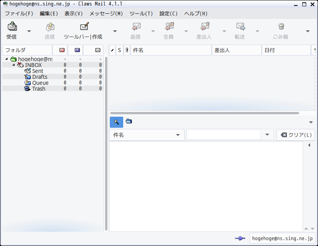Open the arrow at right of search bar
Image resolution: width=318 pixels, height=246 pixels.
[311, 122]
